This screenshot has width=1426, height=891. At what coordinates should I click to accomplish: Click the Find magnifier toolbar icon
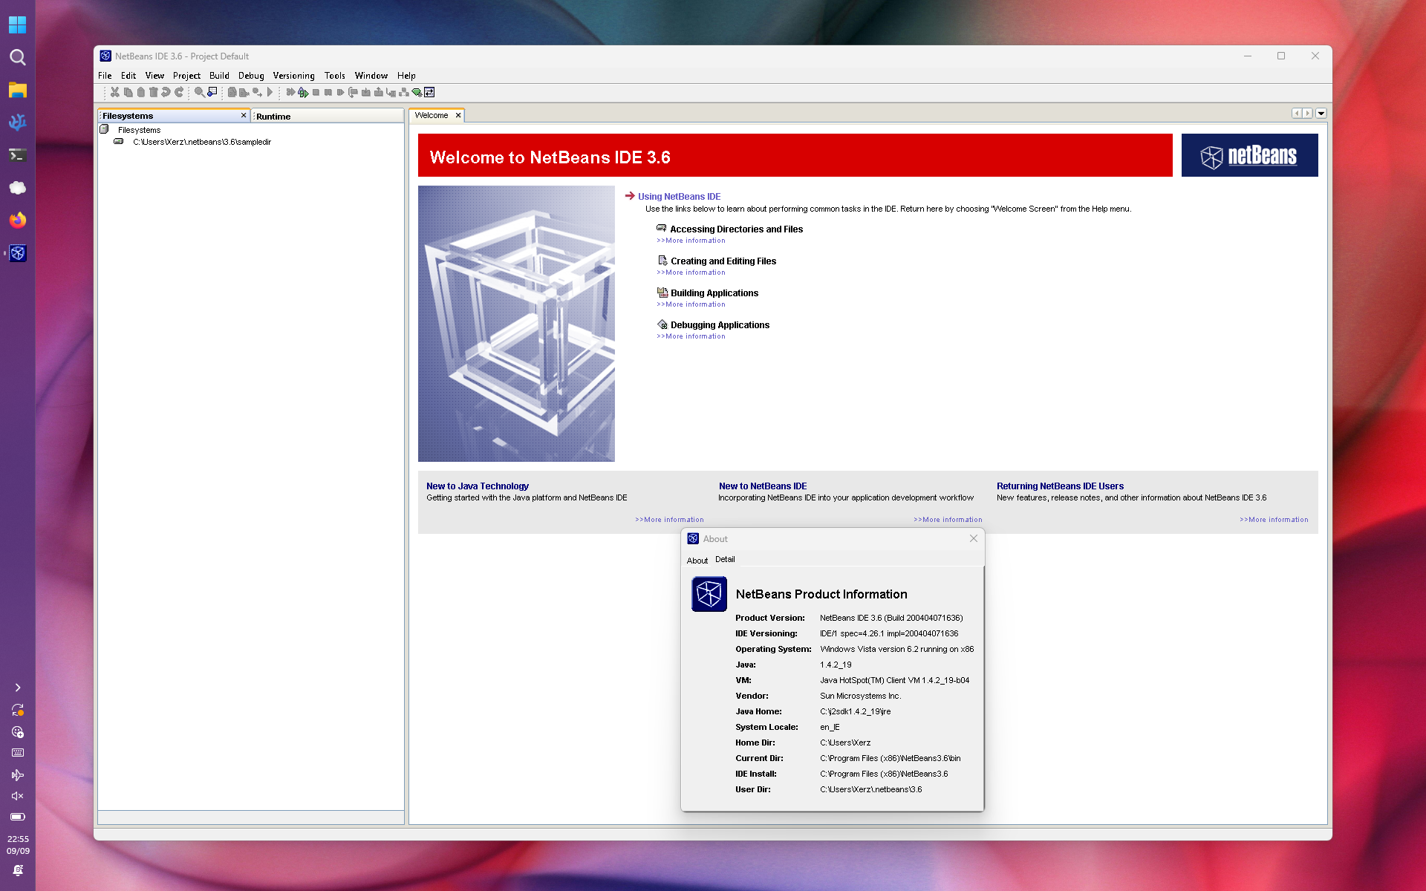click(200, 92)
